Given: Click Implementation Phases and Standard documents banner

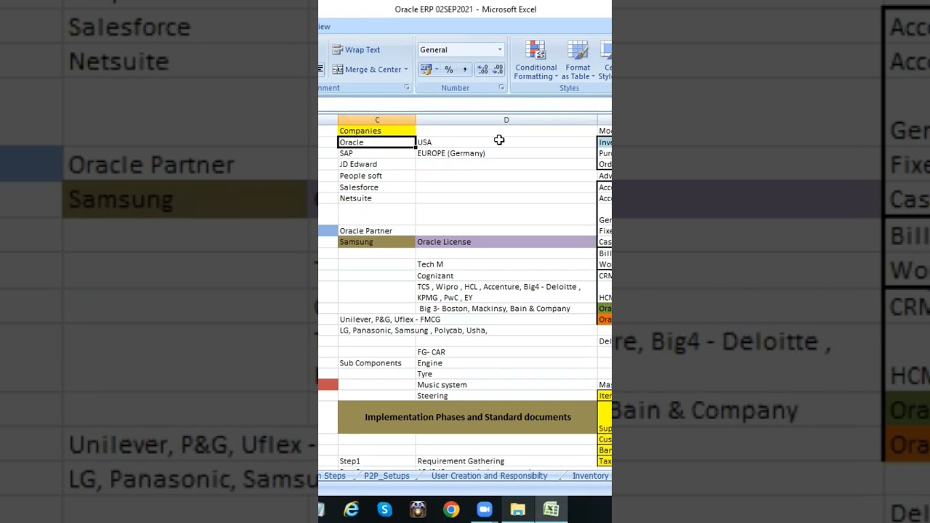Looking at the screenshot, I should click(x=467, y=417).
